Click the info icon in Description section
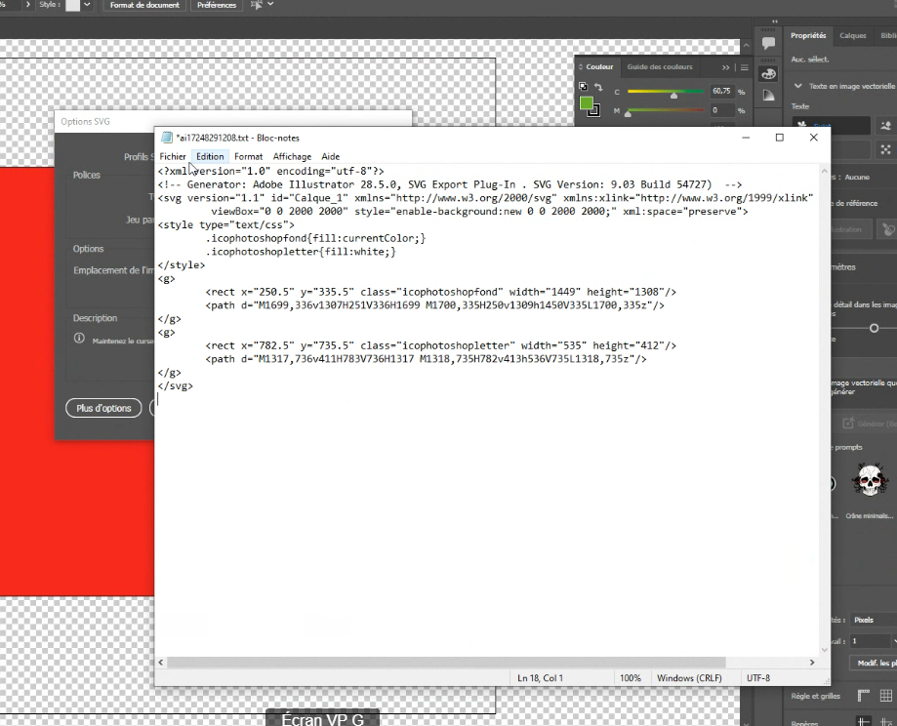 pos(80,340)
